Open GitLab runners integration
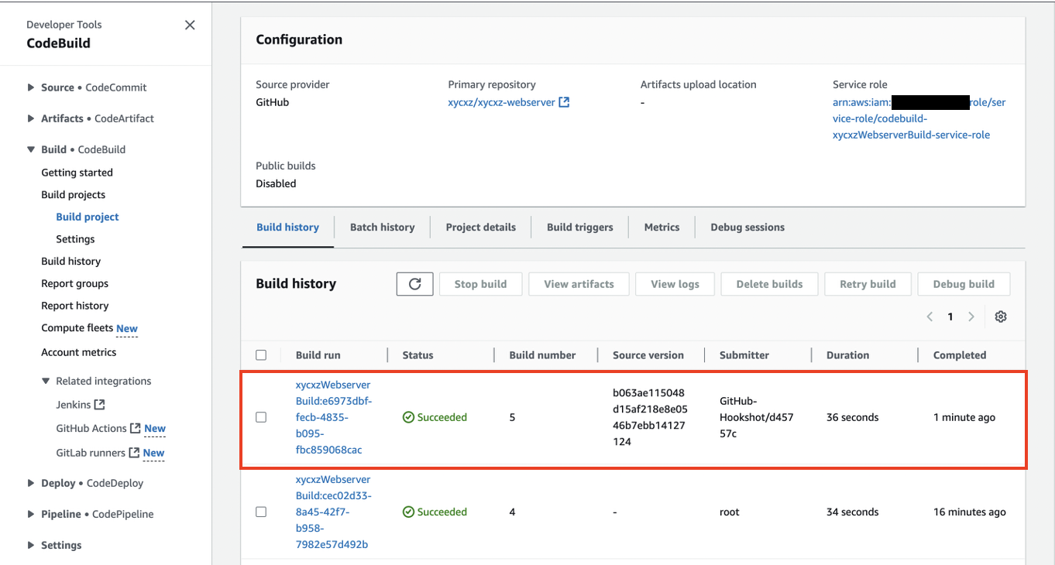The image size is (1055, 565). 92,453
